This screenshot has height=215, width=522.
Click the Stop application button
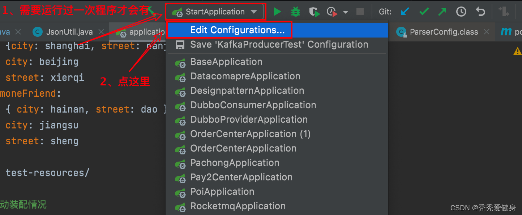360,12
